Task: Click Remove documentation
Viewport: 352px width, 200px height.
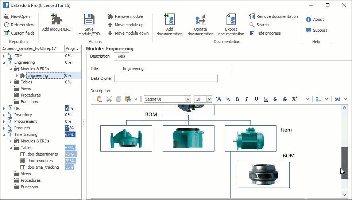Action: (274, 16)
